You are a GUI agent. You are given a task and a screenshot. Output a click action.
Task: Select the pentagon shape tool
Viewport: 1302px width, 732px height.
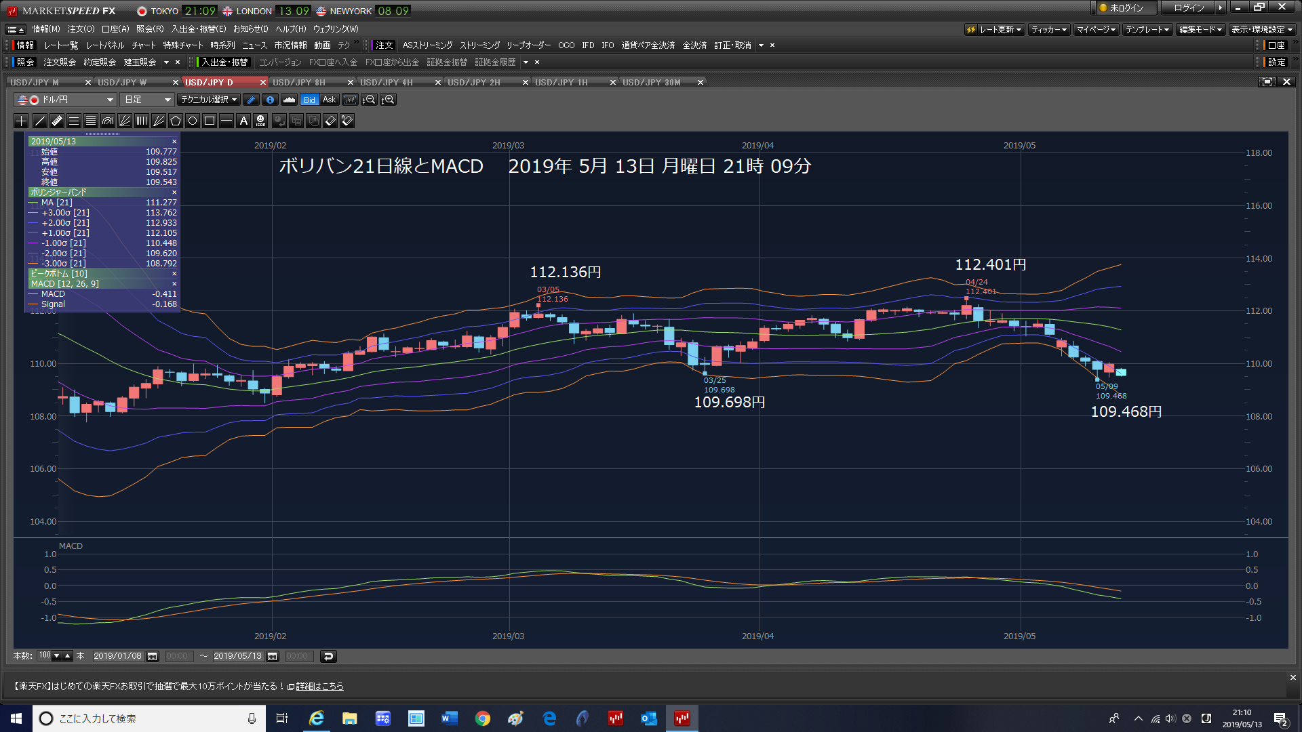click(x=176, y=121)
